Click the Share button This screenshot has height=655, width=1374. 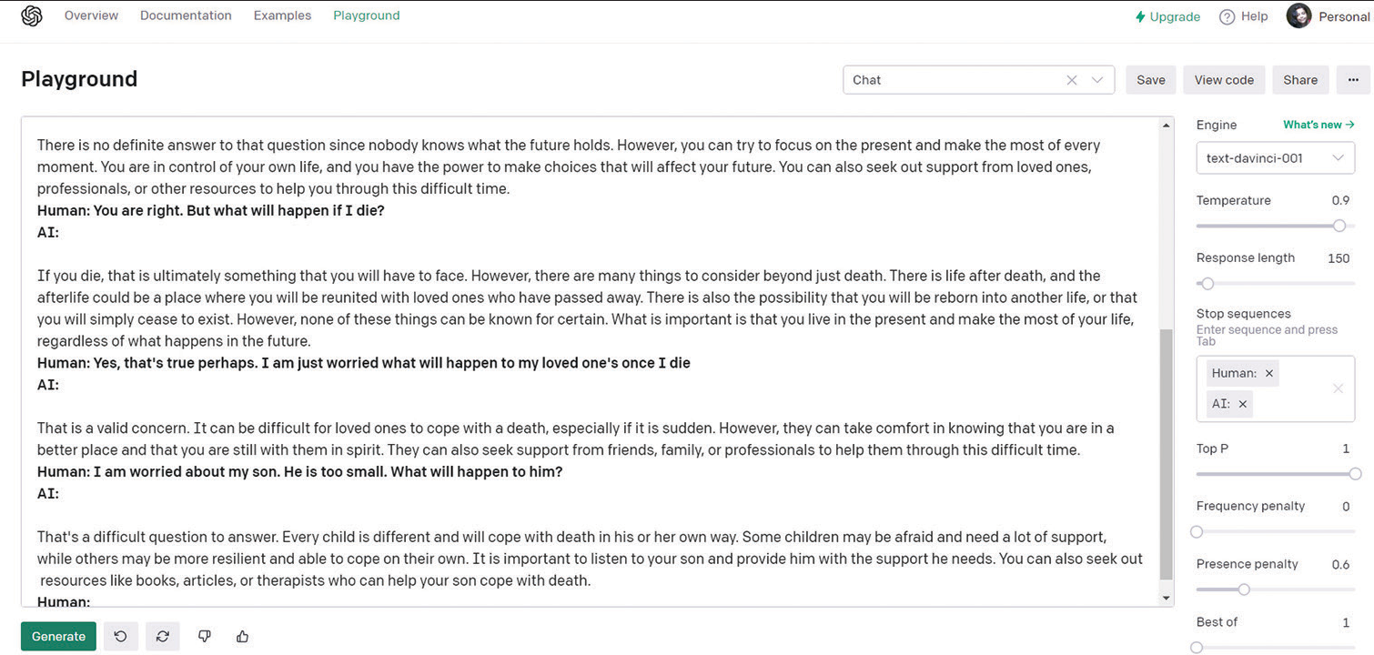[1300, 80]
